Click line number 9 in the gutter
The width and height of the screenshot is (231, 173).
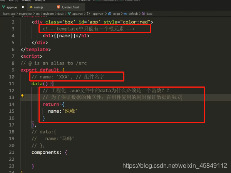[13, 70]
